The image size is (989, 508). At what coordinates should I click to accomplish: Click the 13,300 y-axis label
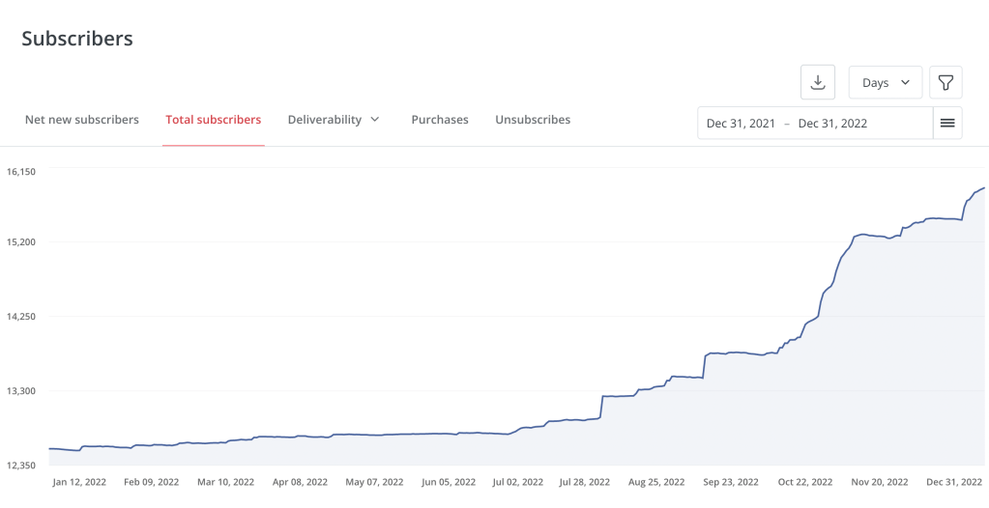21,390
